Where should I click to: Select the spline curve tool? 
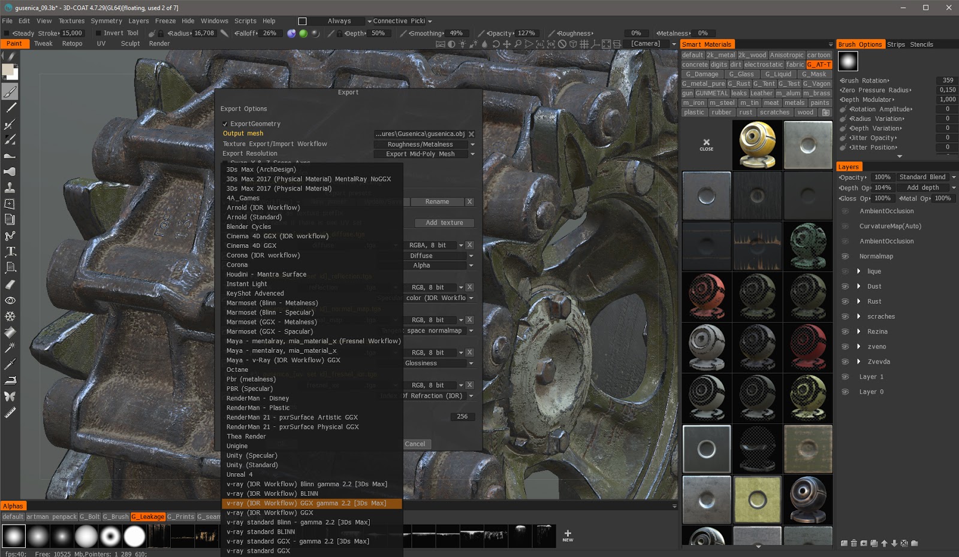click(10, 236)
